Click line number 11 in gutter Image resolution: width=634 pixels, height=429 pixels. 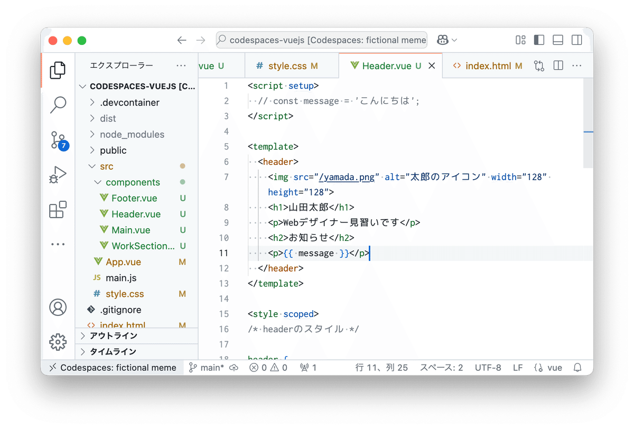(224, 253)
